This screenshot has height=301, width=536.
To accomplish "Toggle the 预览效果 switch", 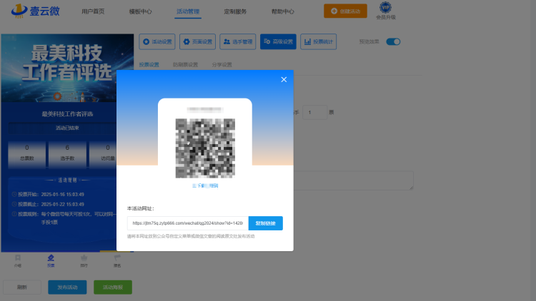I will pyautogui.click(x=393, y=41).
